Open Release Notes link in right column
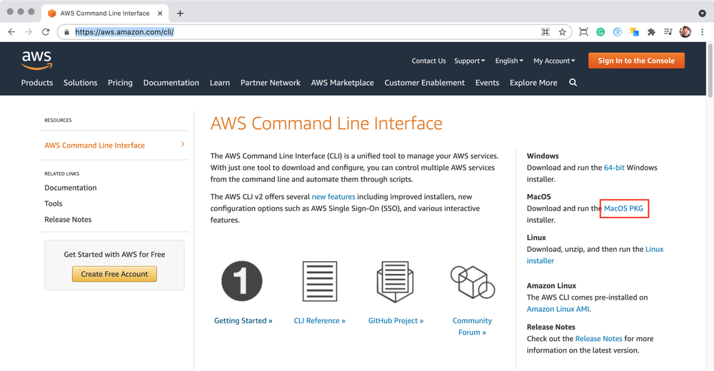The height and width of the screenshot is (371, 714). point(598,339)
